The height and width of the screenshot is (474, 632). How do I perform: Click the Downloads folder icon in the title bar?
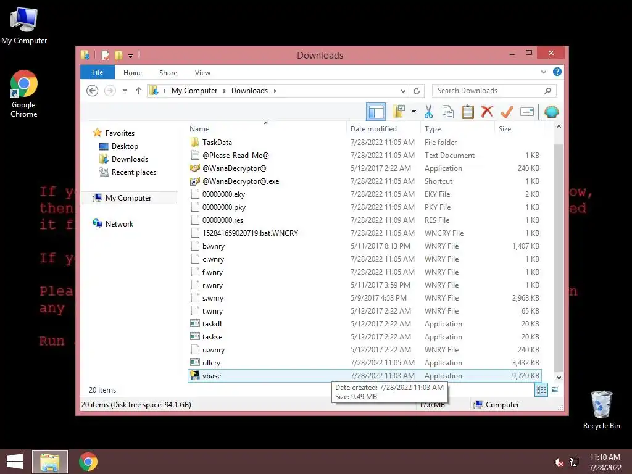coord(85,55)
